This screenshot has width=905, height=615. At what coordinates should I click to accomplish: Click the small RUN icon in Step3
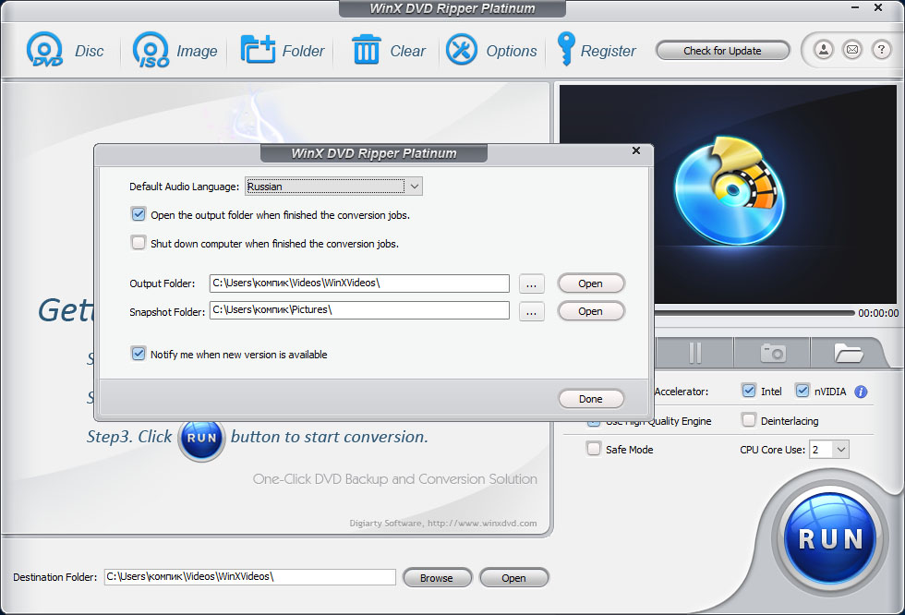201,438
